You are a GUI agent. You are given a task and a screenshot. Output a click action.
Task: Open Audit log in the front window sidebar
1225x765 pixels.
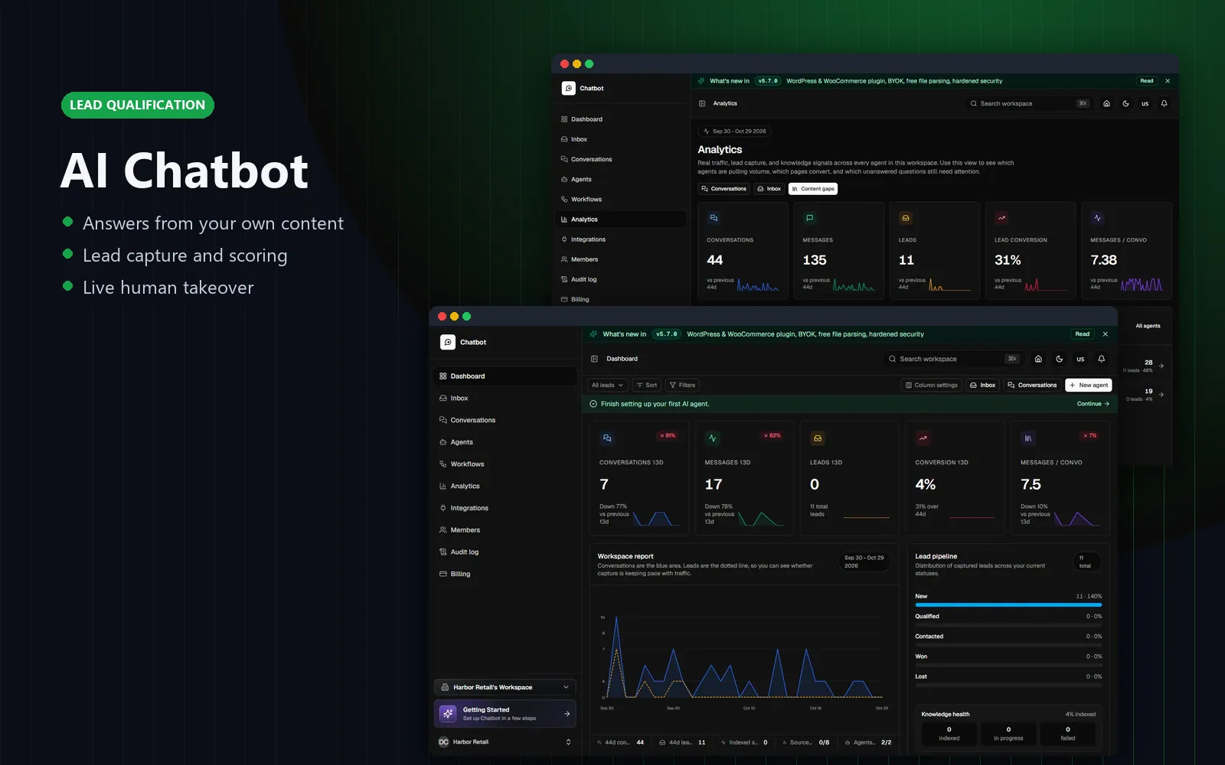coord(505,552)
